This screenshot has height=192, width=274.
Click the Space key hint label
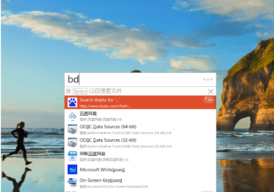80,91
